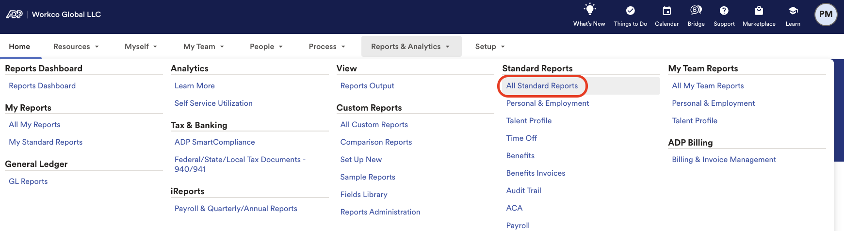Open Billing & Invoice Management

point(724,160)
